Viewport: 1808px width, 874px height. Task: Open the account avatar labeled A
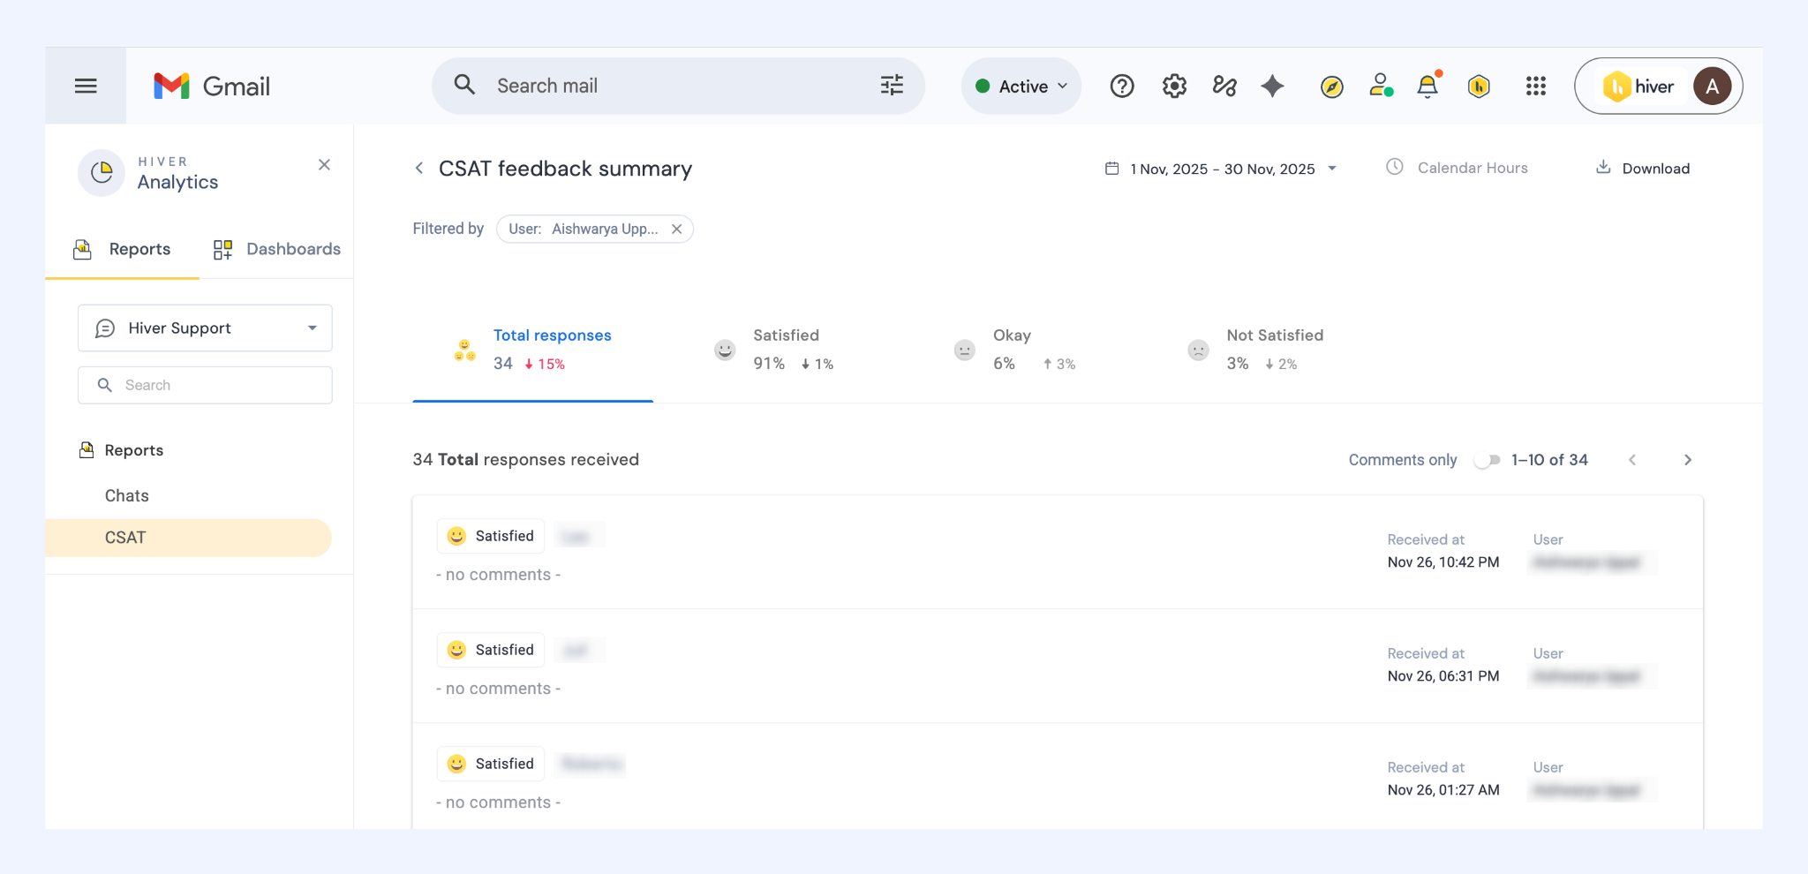pos(1712,87)
